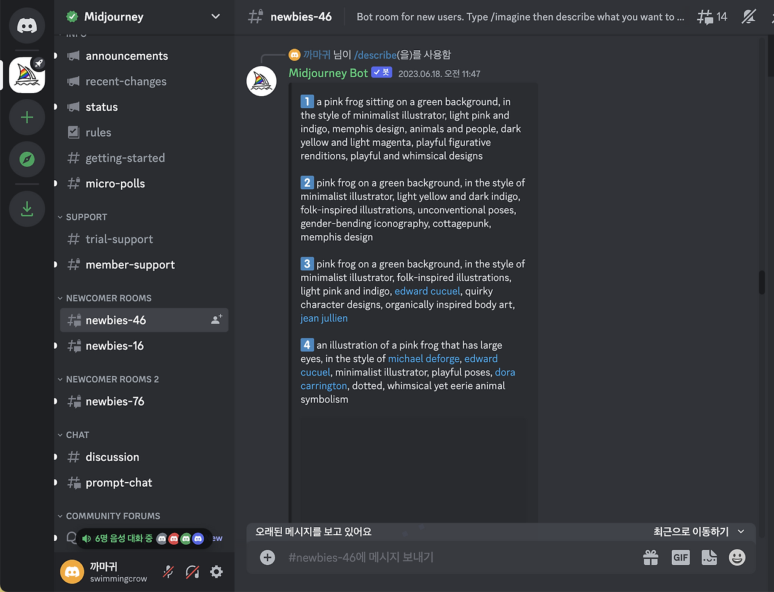The width and height of the screenshot is (774, 592).
Task: Click the chat scrollbar thumb
Action: (763, 282)
